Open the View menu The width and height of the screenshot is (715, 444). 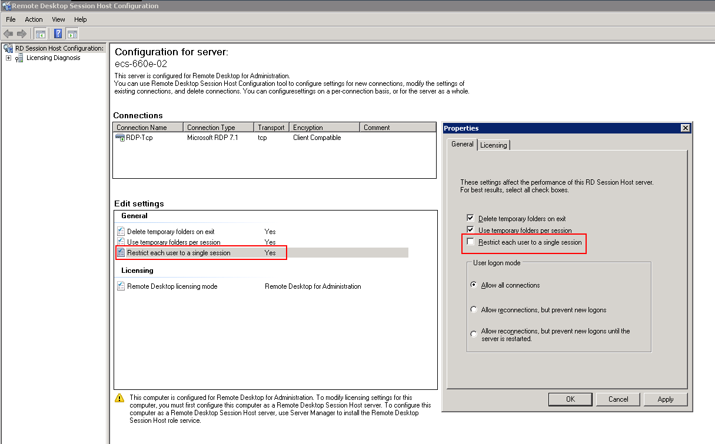pos(58,19)
